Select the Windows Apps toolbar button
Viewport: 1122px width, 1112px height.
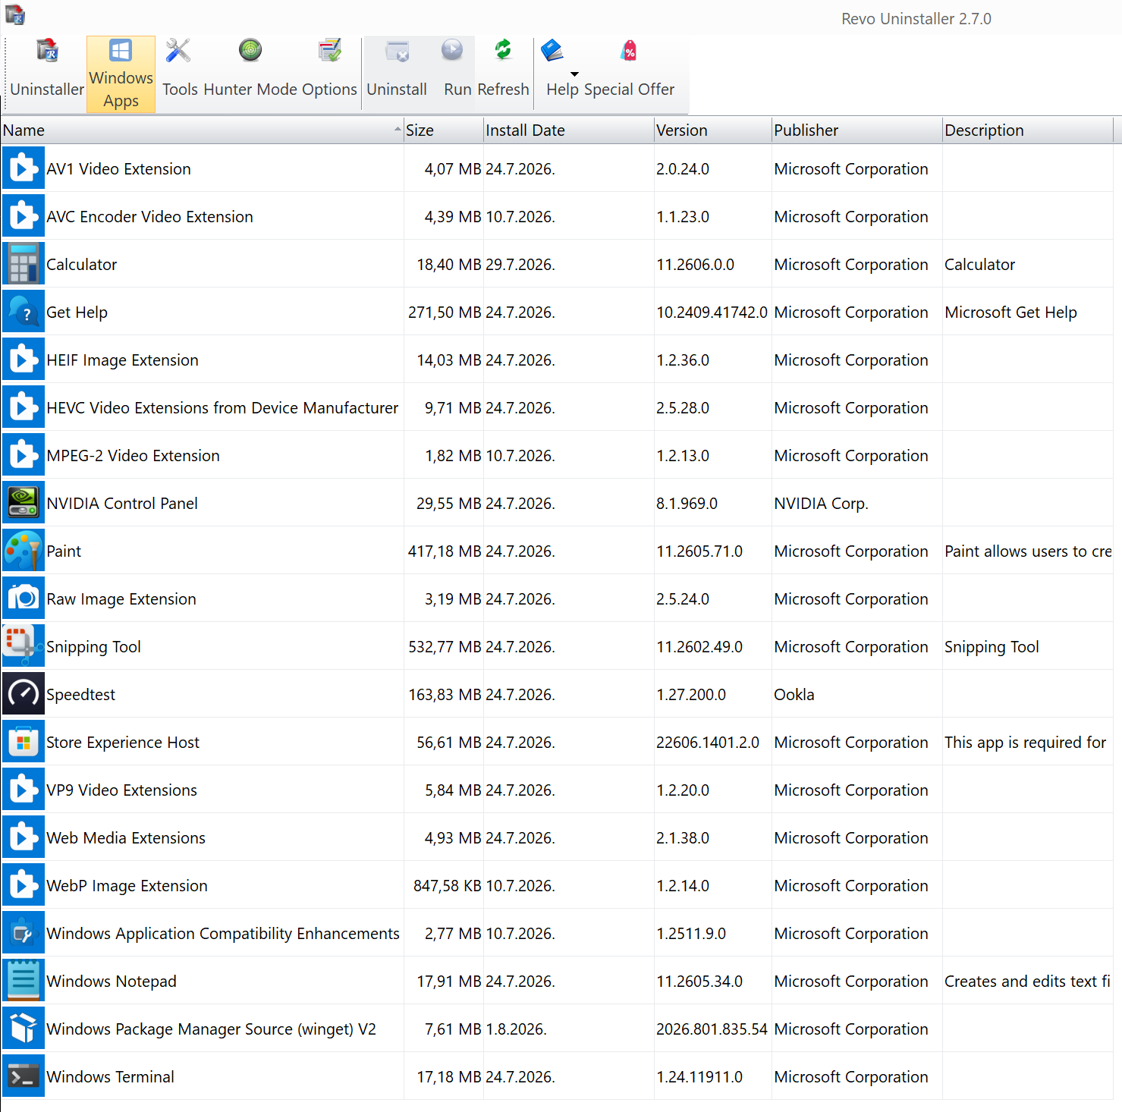tap(121, 74)
